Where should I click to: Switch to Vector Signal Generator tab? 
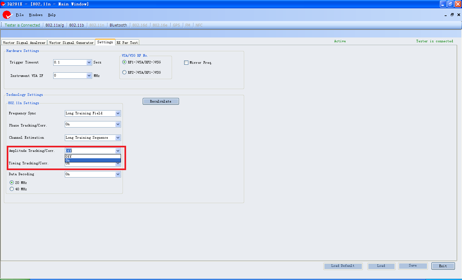click(x=71, y=43)
